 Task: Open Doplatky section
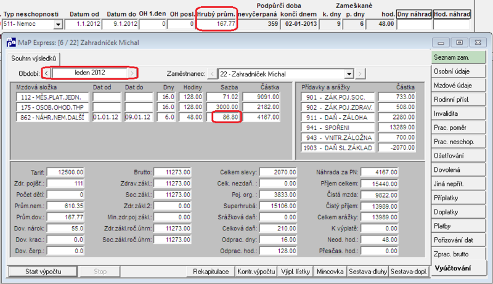458,212
